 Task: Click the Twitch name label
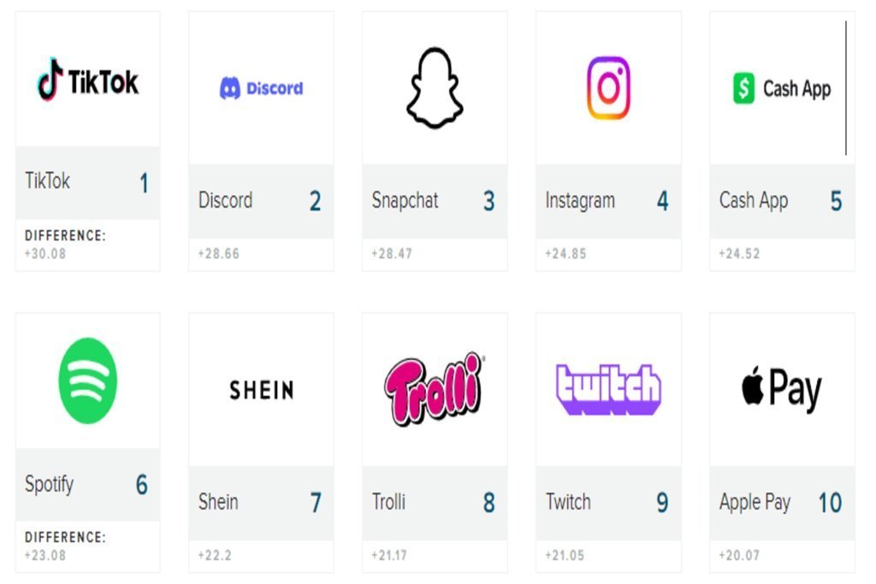[568, 502]
